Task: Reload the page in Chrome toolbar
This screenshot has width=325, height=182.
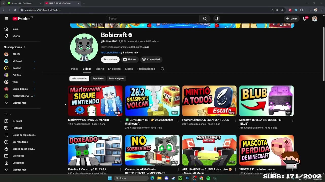Action: coord(15,10)
